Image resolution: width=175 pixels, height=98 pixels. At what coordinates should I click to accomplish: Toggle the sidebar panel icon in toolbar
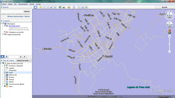pos(35,7)
